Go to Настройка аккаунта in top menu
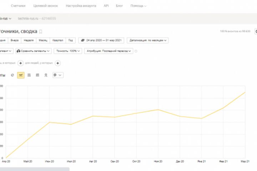Screen dimensions: 257x171 tap(81, 6)
